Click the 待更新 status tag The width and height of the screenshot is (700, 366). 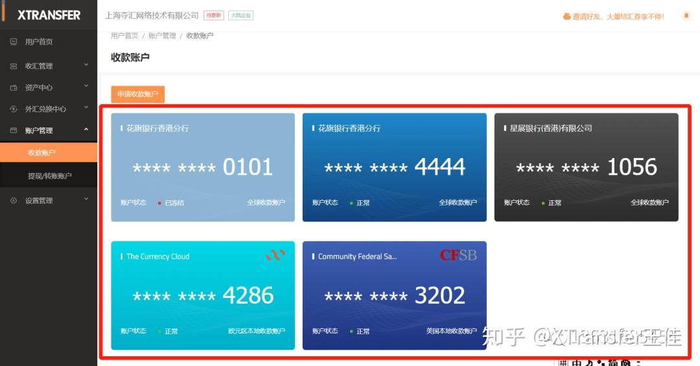(213, 15)
